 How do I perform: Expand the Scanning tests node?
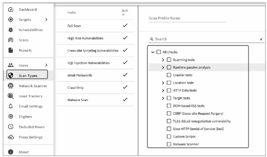163,60
